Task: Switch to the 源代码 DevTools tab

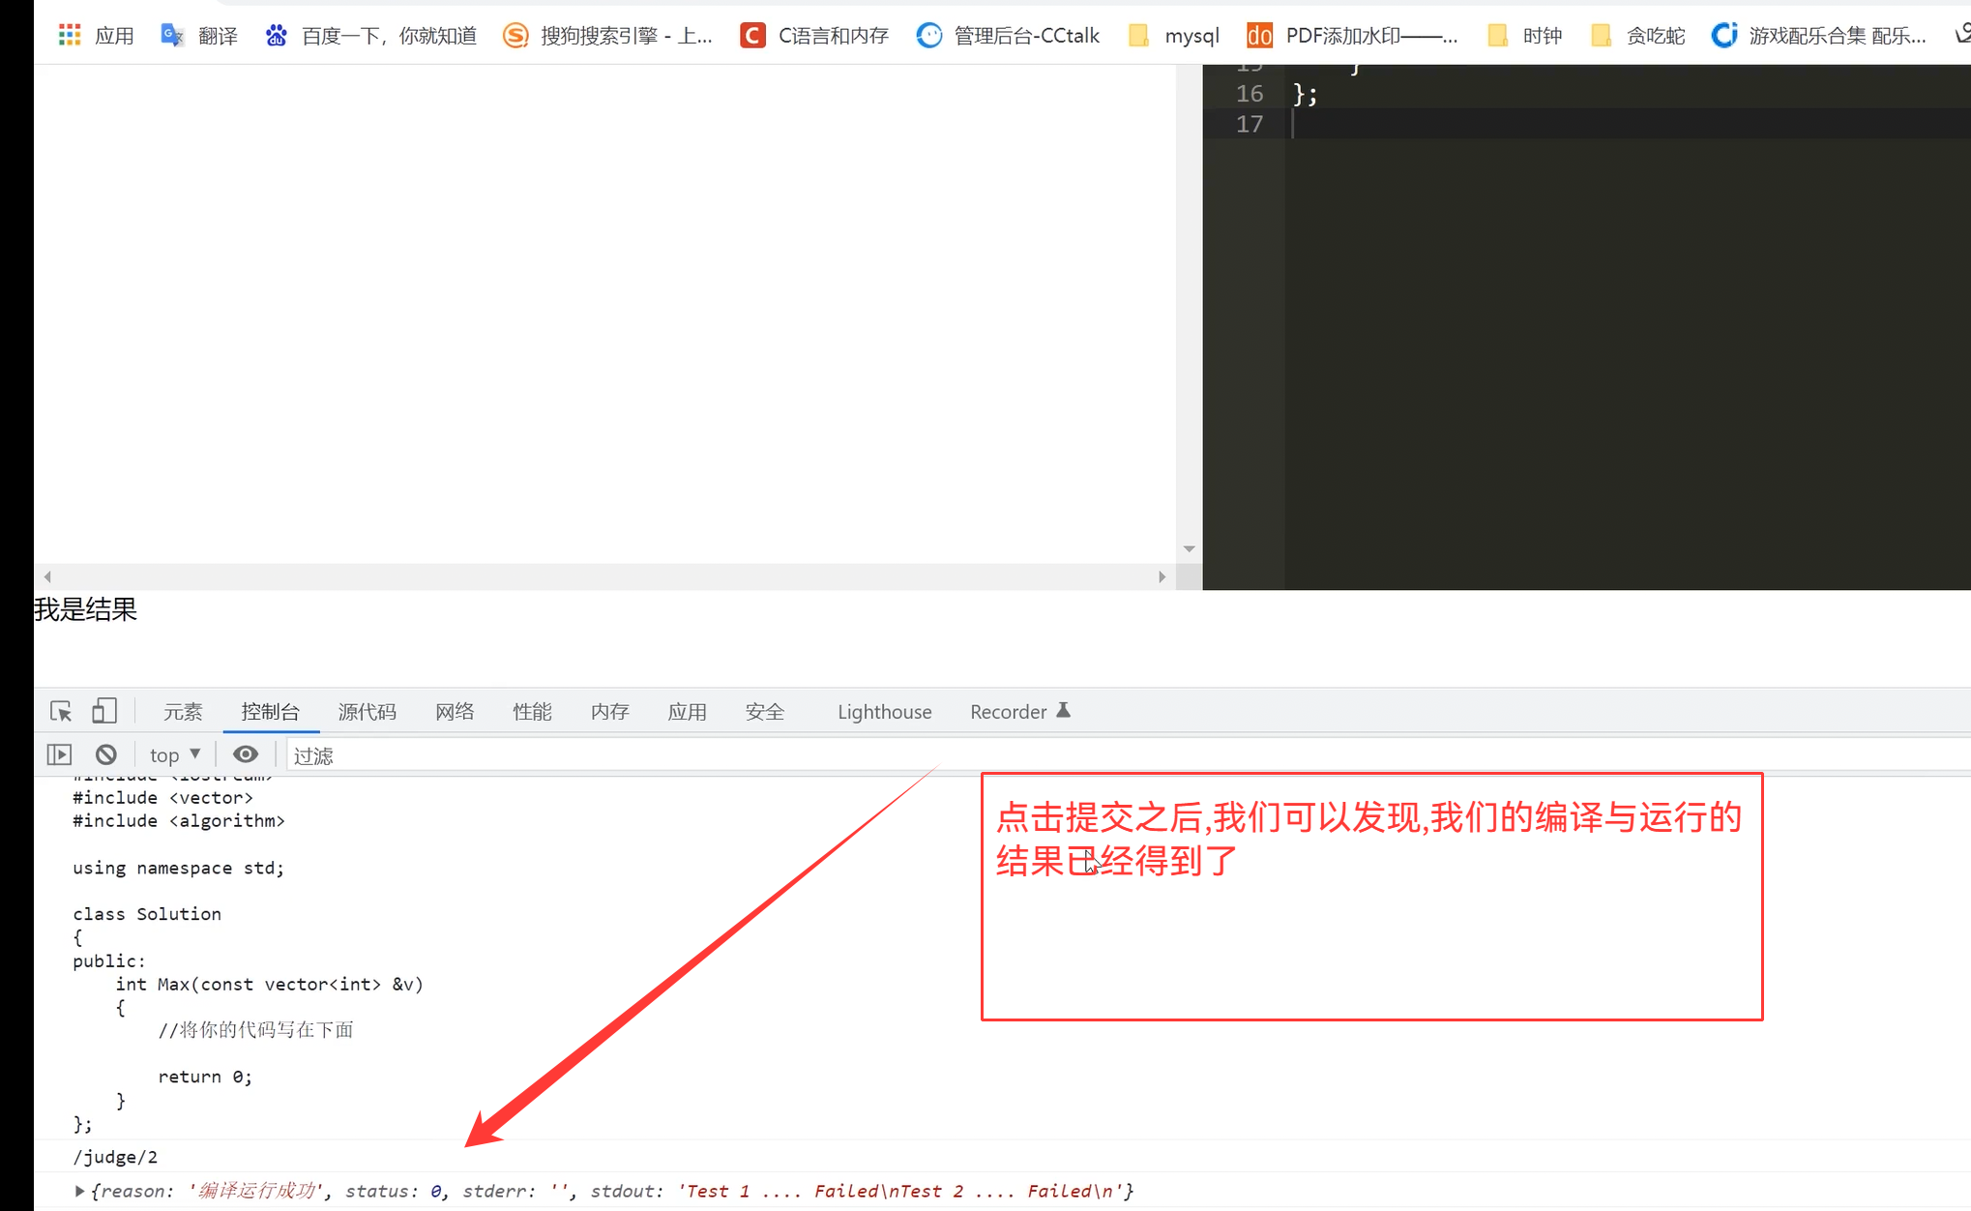Action: click(368, 712)
